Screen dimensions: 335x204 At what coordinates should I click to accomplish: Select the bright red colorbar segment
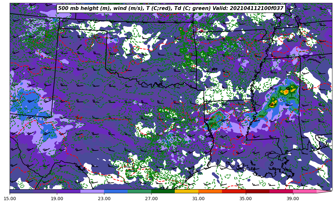tap(234, 191)
